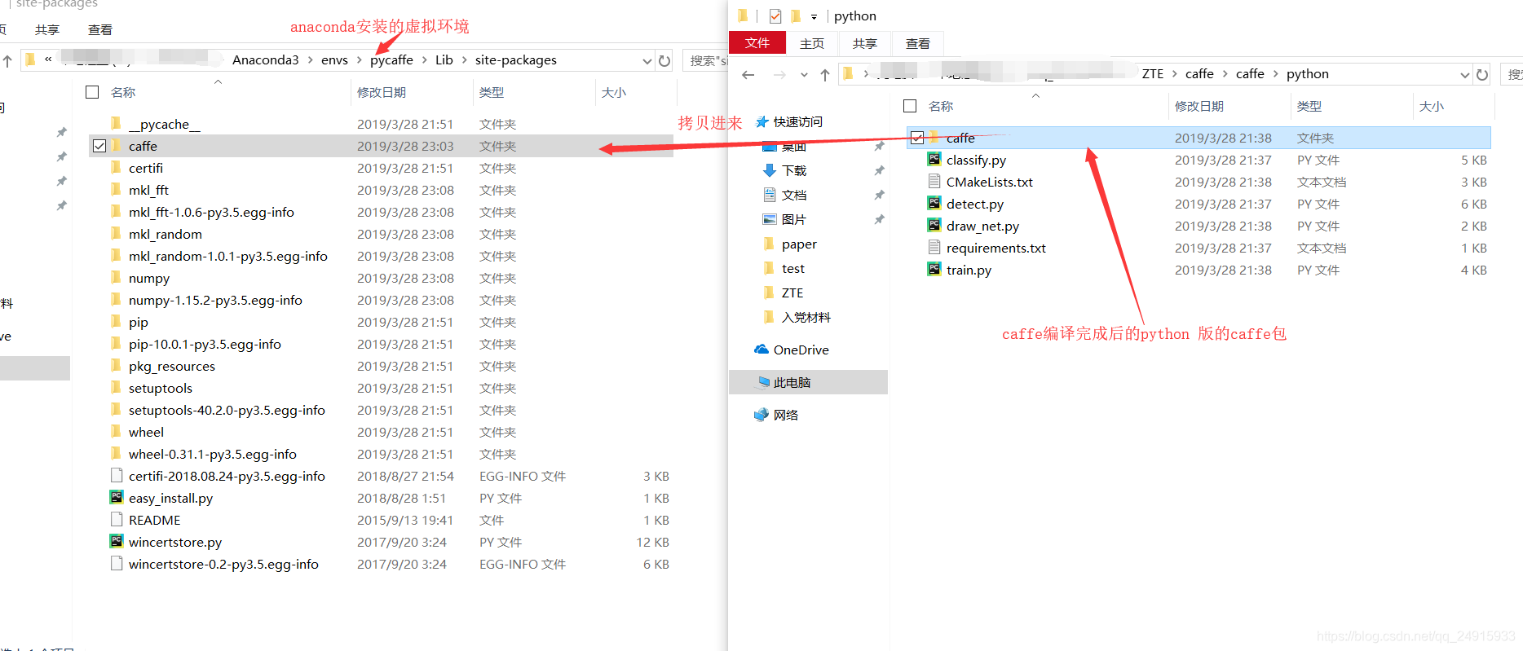
Task: Click PyCharm icon of detect.py
Action: click(x=934, y=204)
